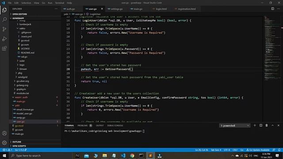
Task: Click the Kill Terminal trash icon
Action: pyautogui.click(x=267, y=125)
